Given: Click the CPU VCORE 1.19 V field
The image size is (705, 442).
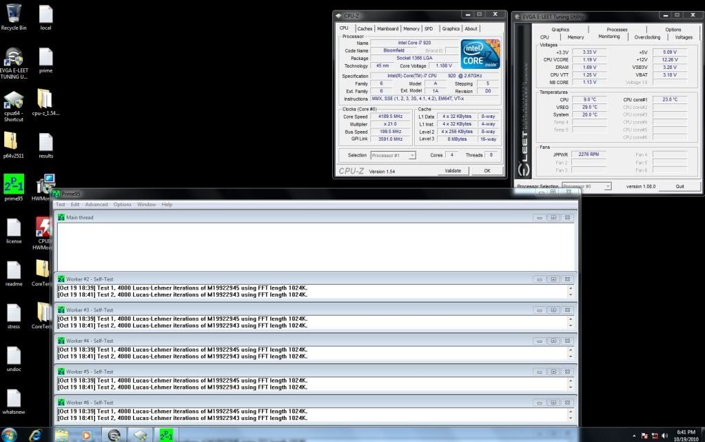Looking at the screenshot, I should [x=589, y=60].
